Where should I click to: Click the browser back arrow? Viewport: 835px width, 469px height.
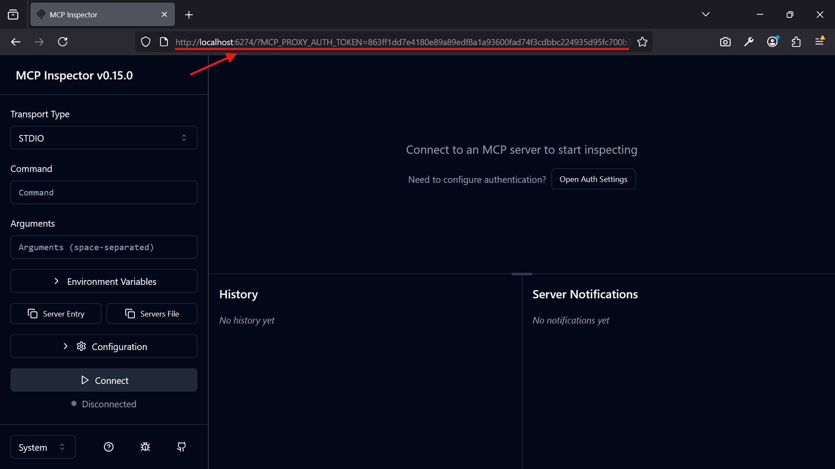(16, 42)
